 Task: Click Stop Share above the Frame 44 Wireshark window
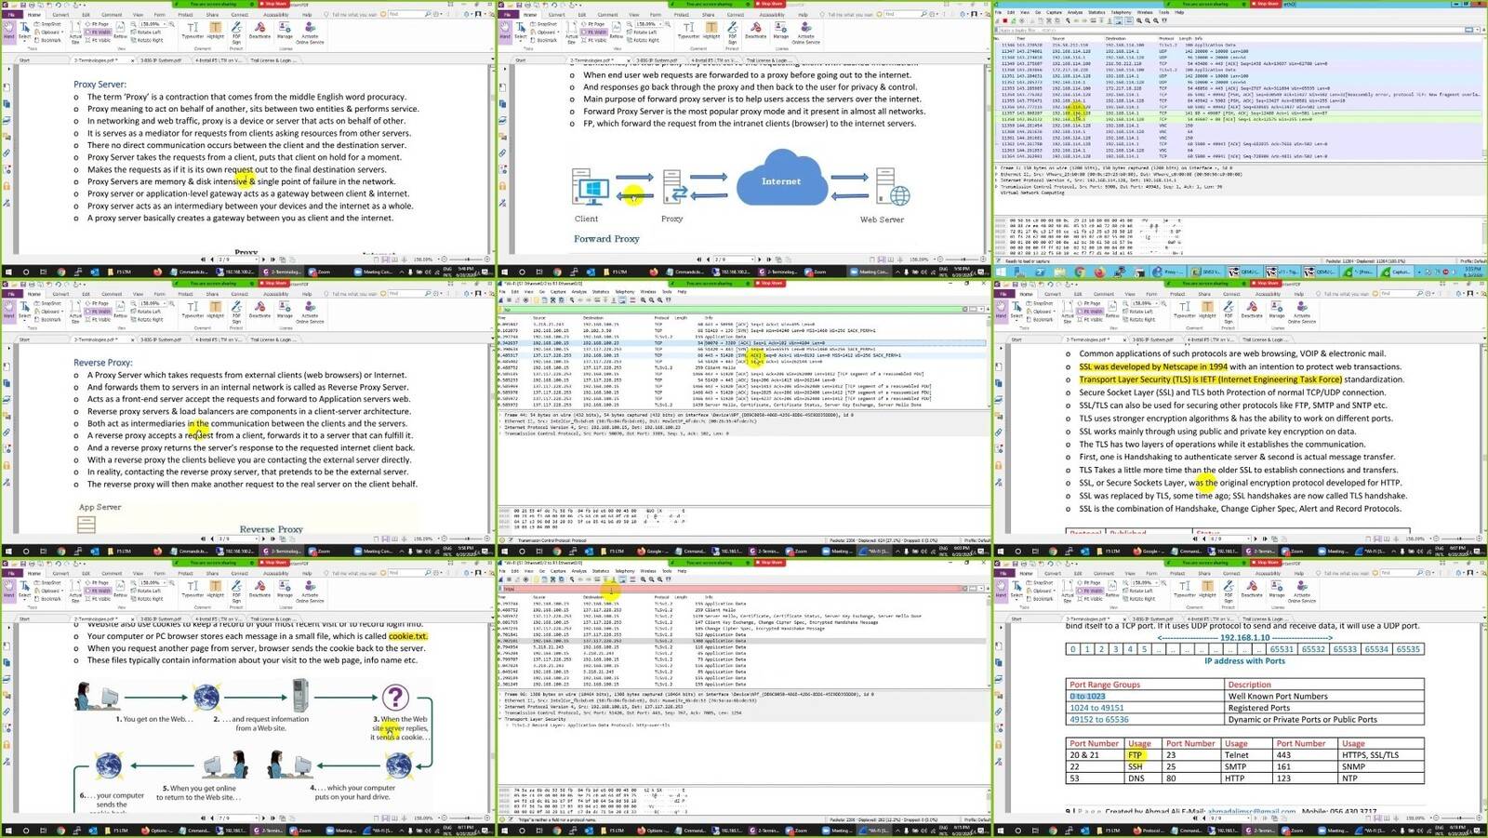[770, 283]
